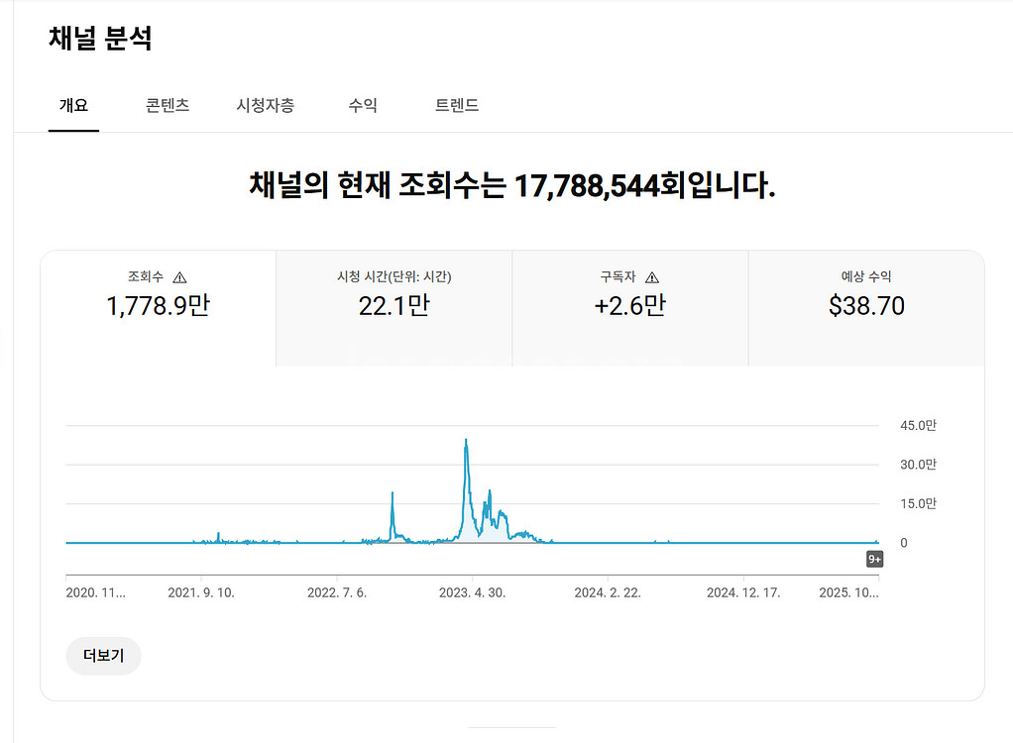Select the 트렌드 tab

pyautogui.click(x=457, y=105)
